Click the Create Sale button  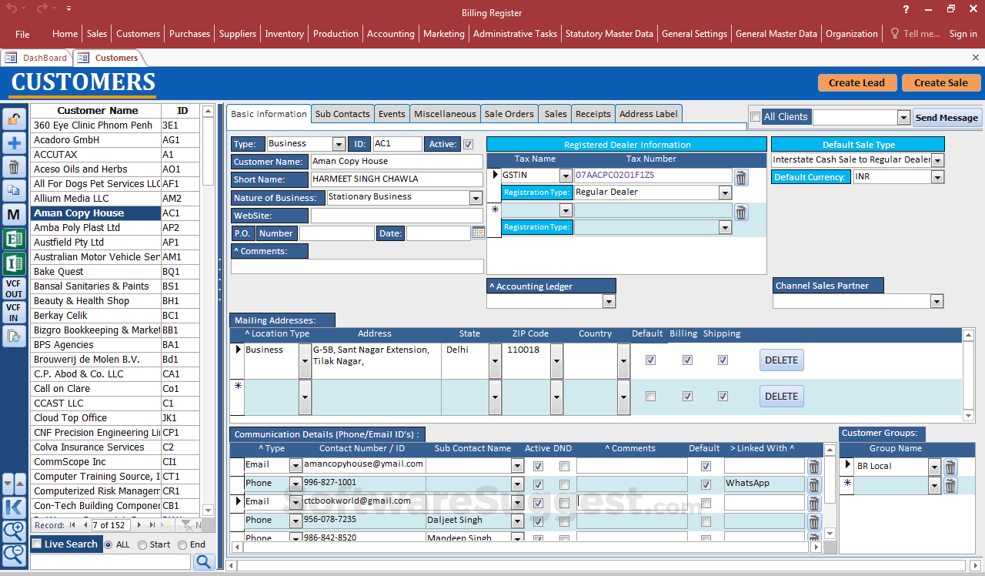coord(941,82)
